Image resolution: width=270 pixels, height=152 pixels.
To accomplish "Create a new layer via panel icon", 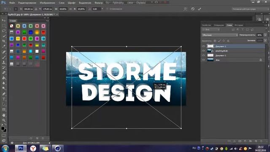I will (256, 141).
